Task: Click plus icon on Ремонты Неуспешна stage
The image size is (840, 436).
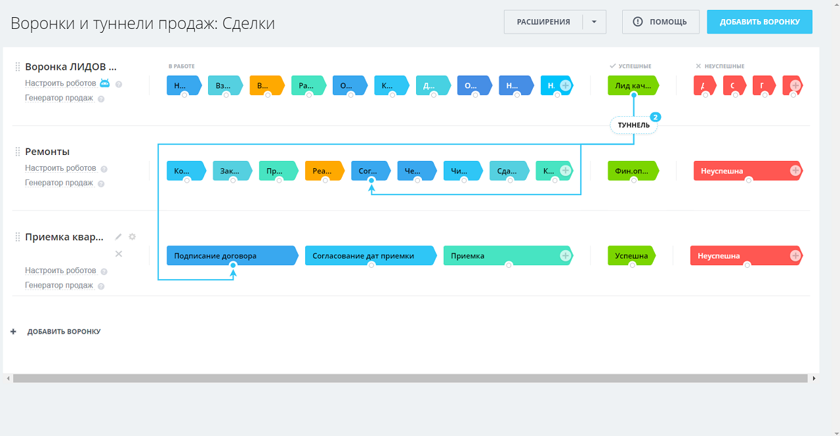Action: point(795,171)
